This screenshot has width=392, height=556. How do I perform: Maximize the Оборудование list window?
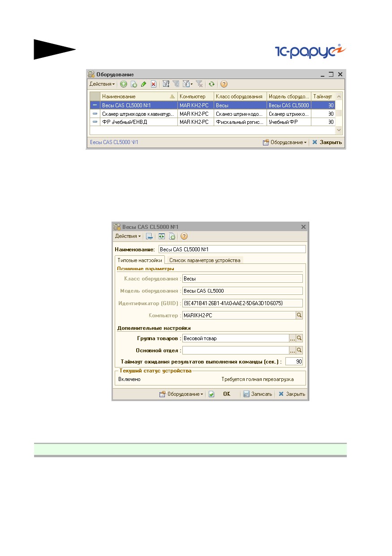tap(331, 74)
